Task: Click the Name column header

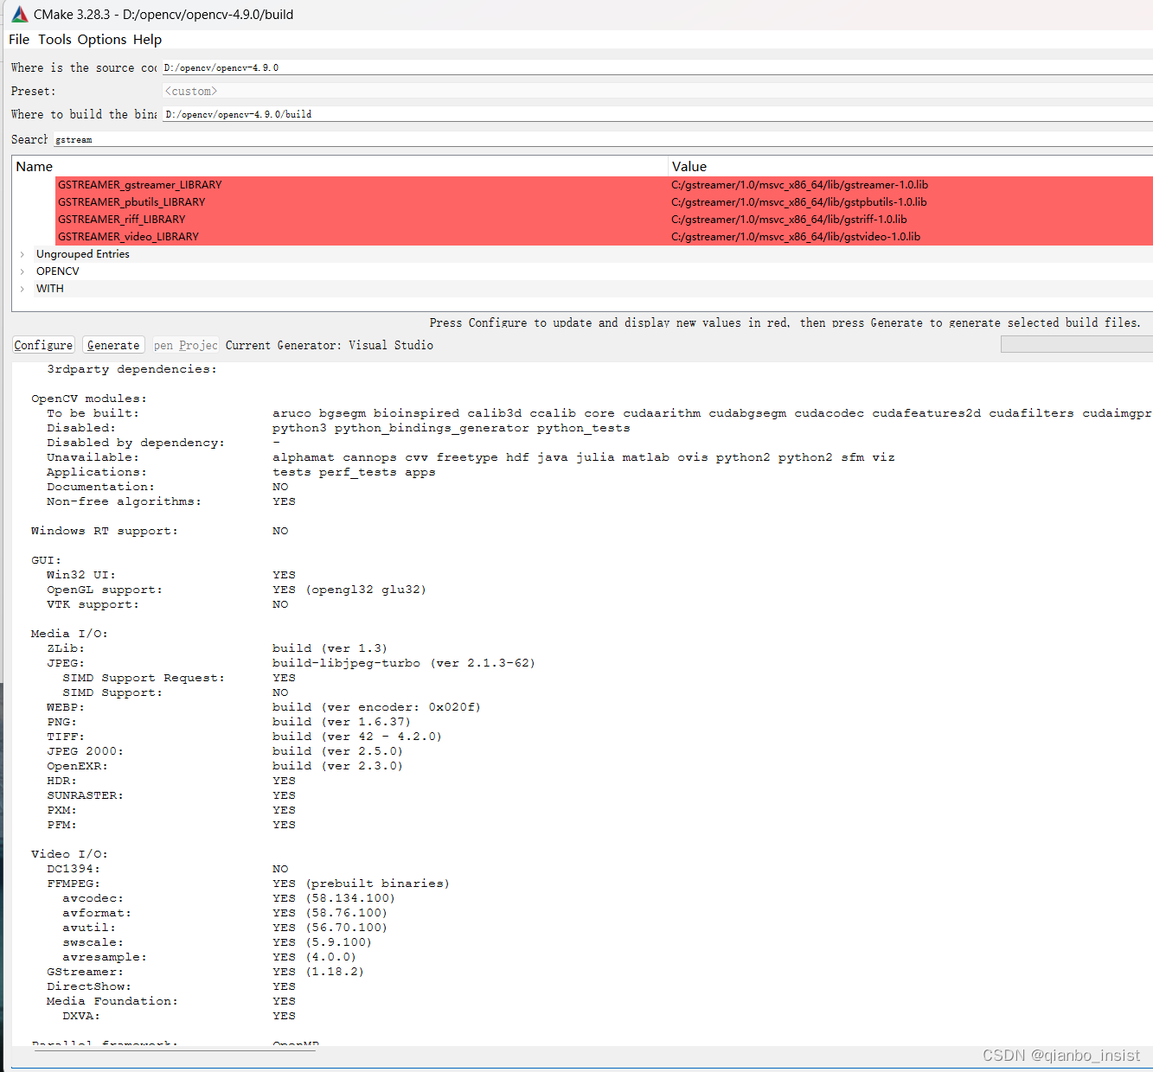Action: click(341, 166)
